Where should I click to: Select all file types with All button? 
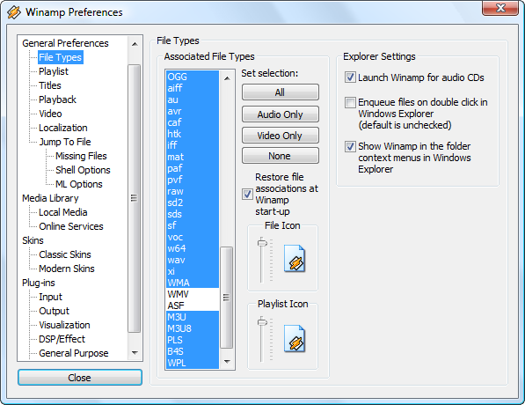pyautogui.click(x=281, y=92)
